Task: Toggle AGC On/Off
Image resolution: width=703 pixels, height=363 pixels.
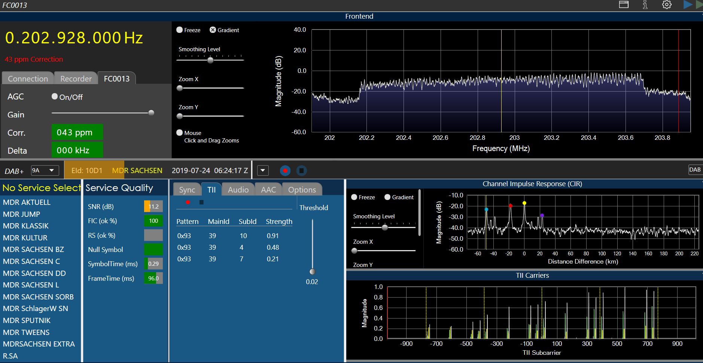Action: click(x=55, y=96)
